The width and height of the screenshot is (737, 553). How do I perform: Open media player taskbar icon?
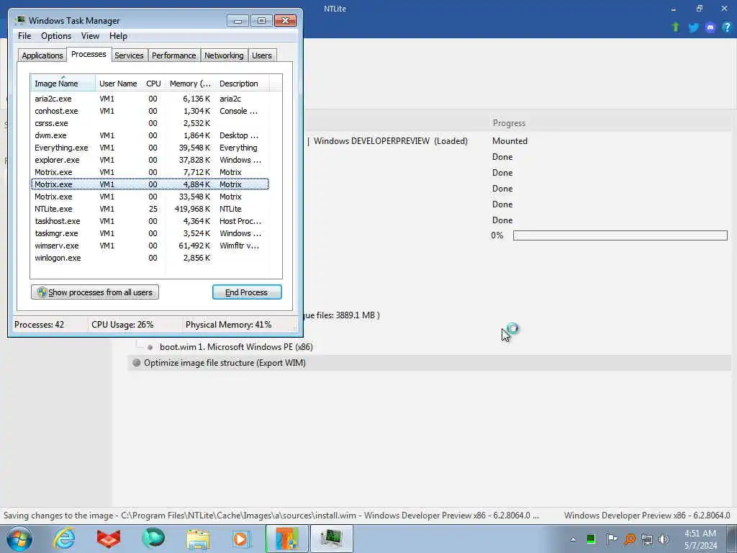[x=242, y=539]
